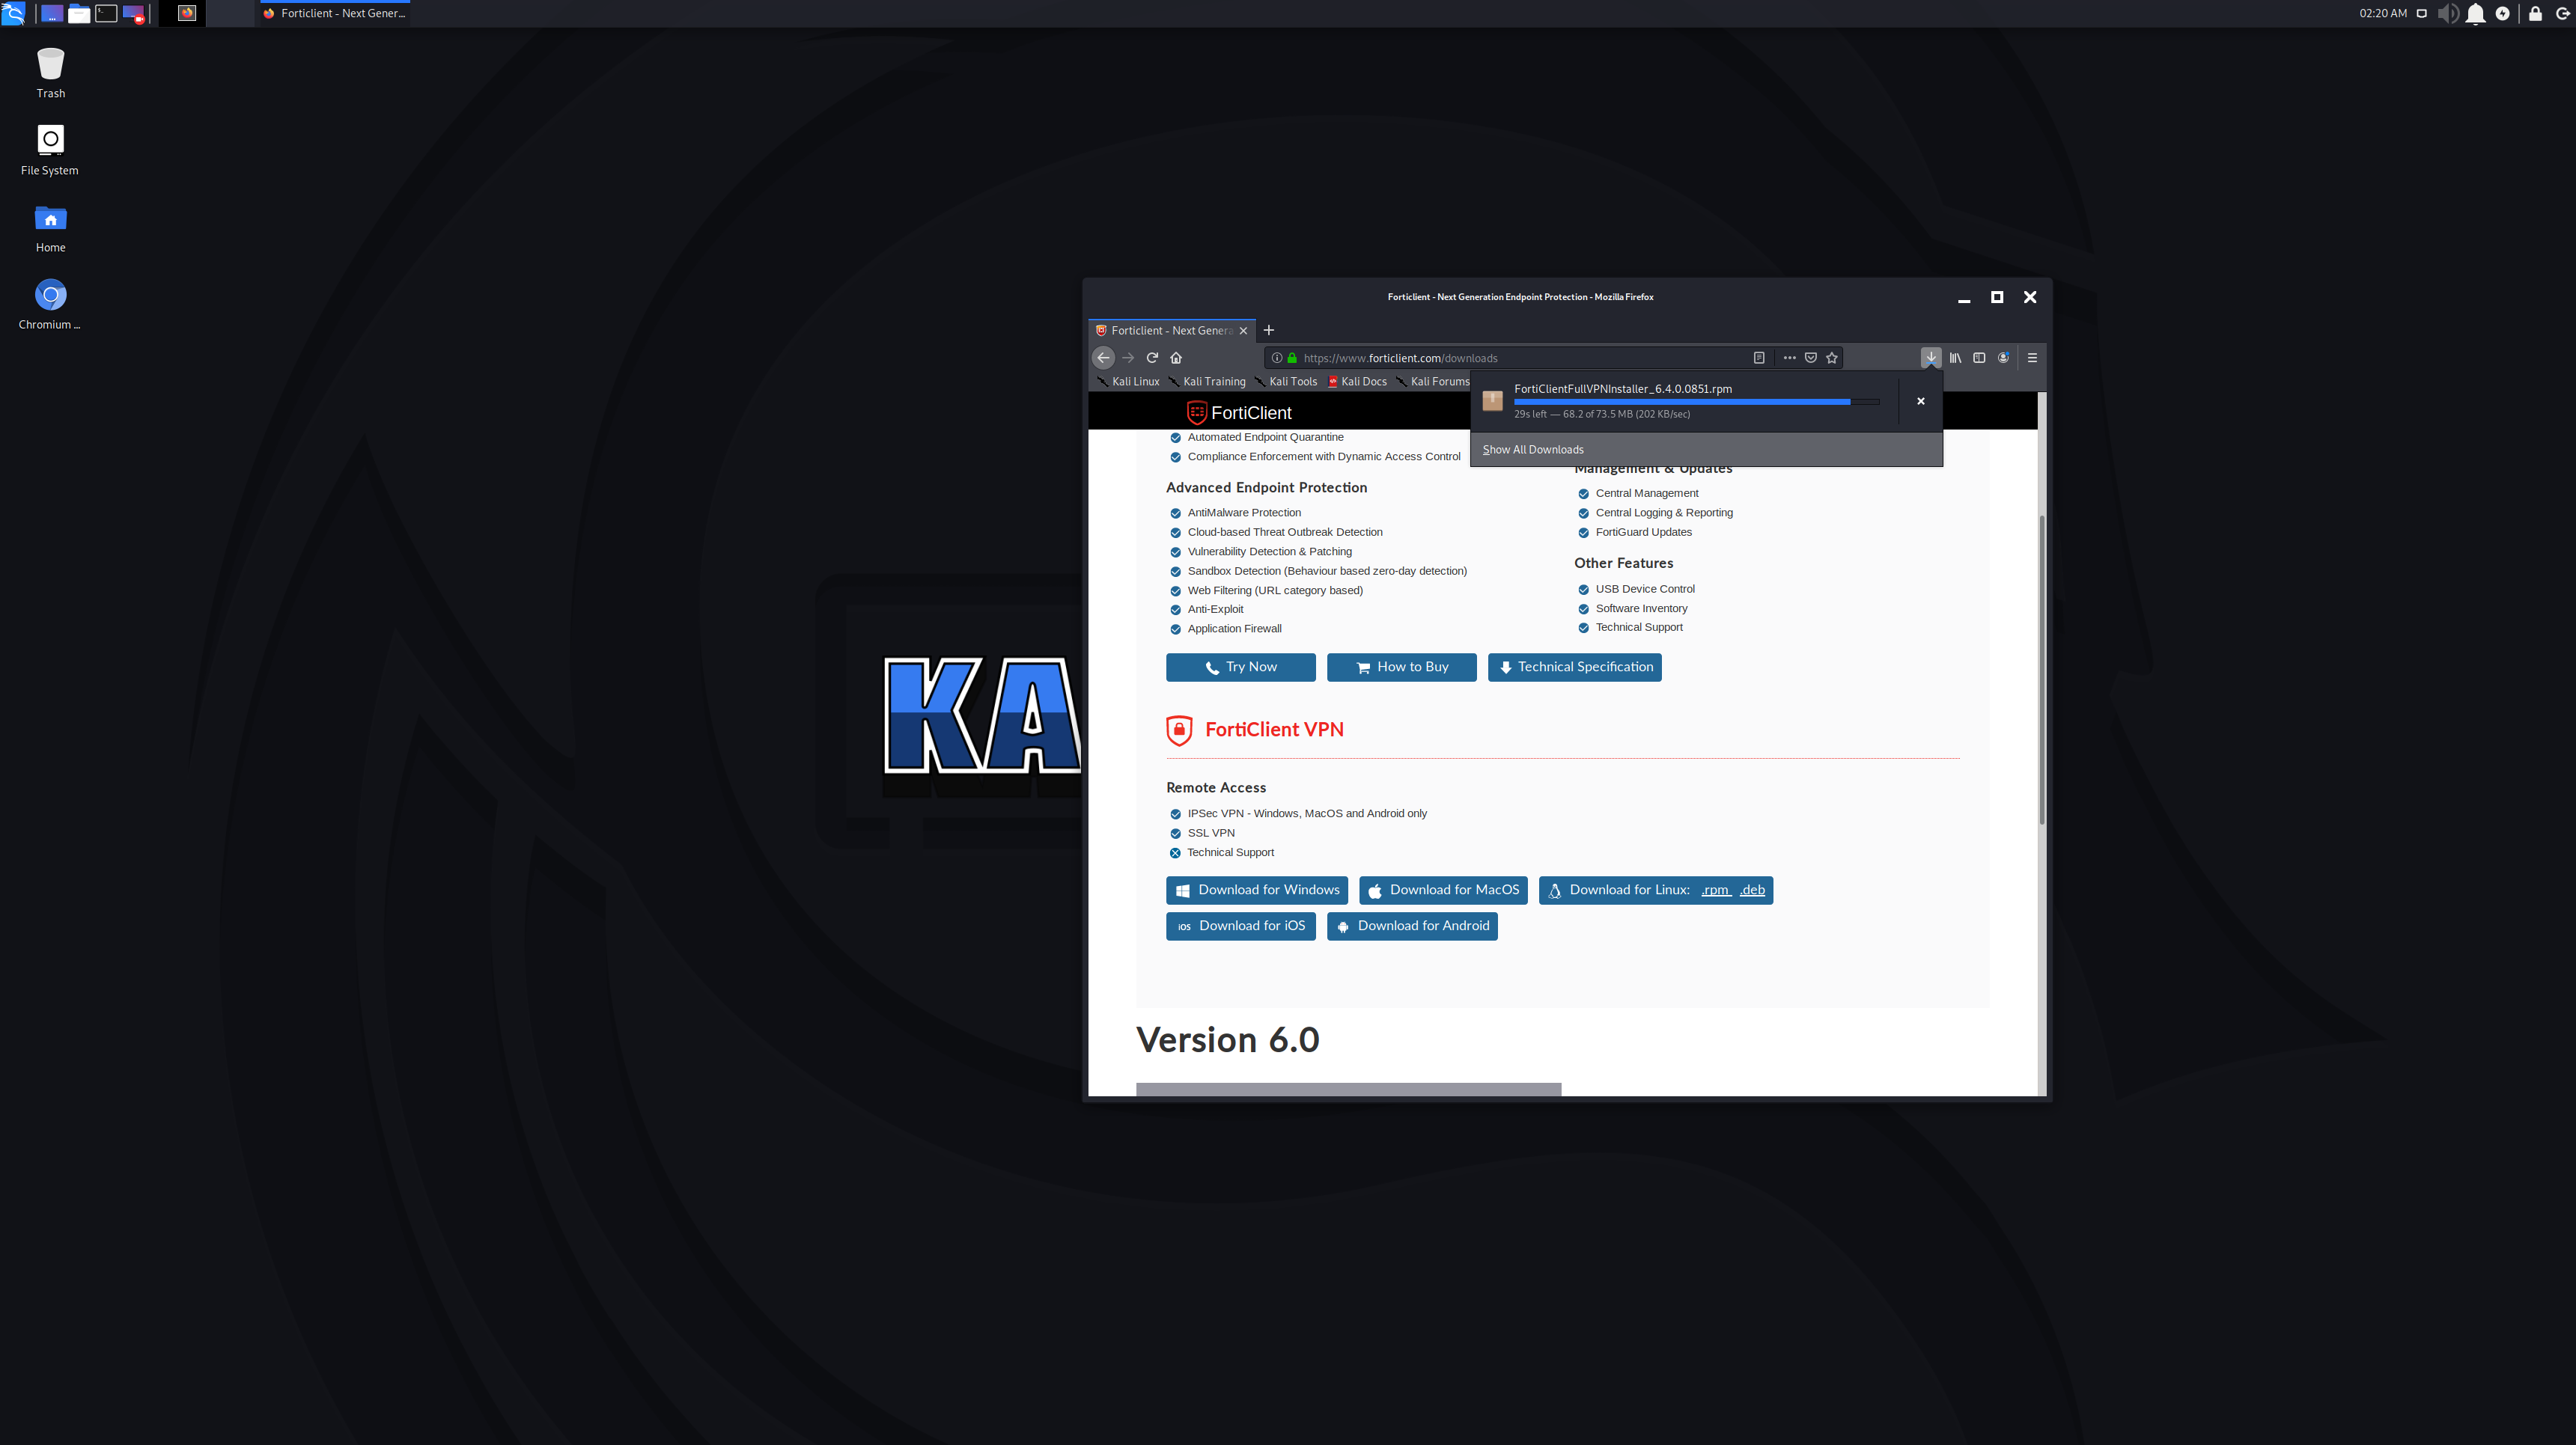Click Download for Windows button

(x=1256, y=890)
